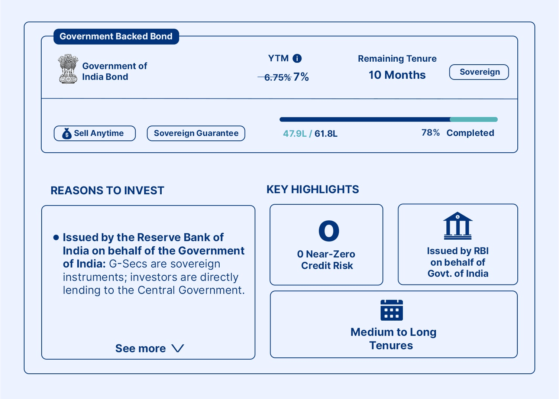Click the money bag icon in Sell Anytime

pos(67,133)
